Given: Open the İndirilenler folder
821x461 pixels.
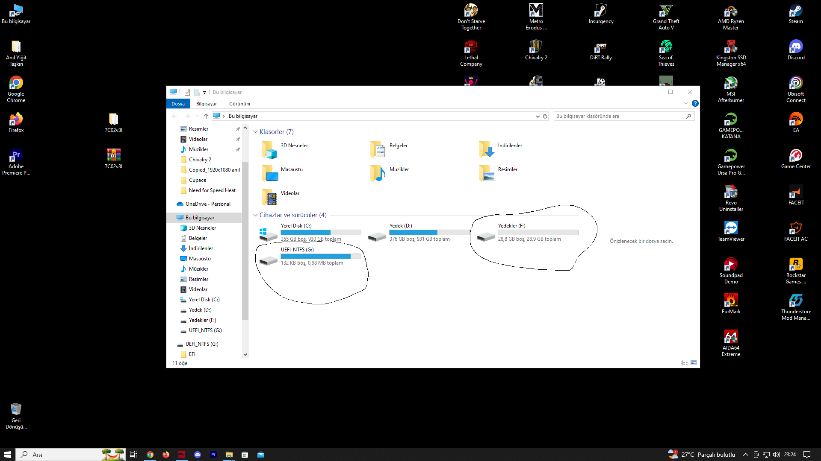Looking at the screenshot, I should tap(487, 150).
